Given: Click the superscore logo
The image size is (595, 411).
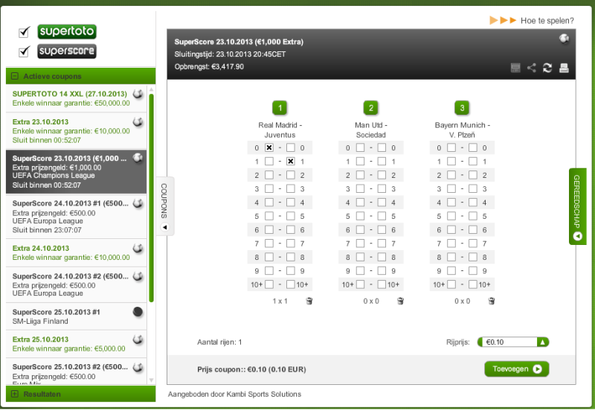Looking at the screenshot, I should click(67, 51).
